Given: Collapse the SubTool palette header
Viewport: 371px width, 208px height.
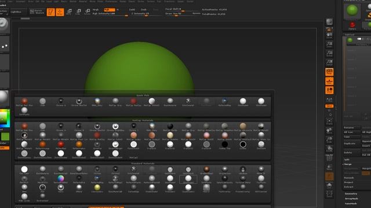Looking at the screenshot, I should [x=350, y=35].
